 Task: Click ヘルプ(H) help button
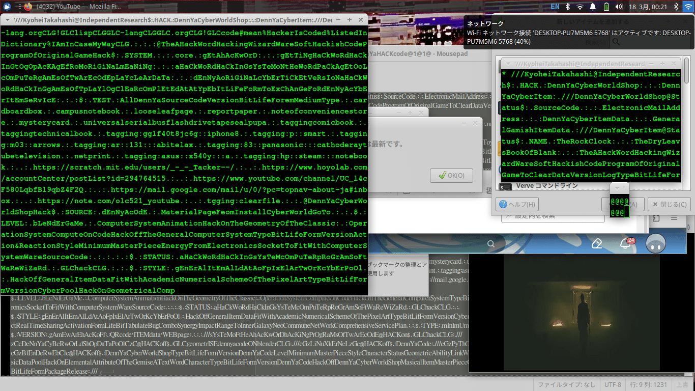[x=517, y=204]
